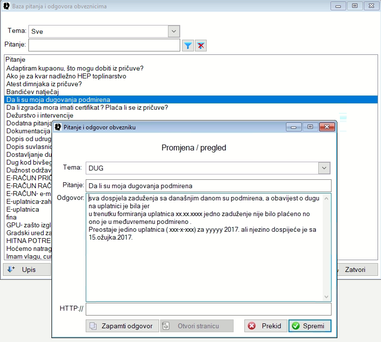The width and height of the screenshot is (381, 342).
Task: Click the dialog Pitanje text field
Action: pos(208,186)
